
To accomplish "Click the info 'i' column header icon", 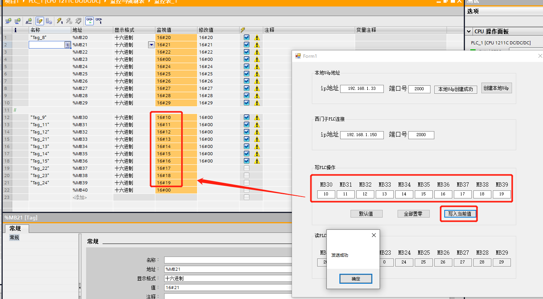I will coord(15,30).
